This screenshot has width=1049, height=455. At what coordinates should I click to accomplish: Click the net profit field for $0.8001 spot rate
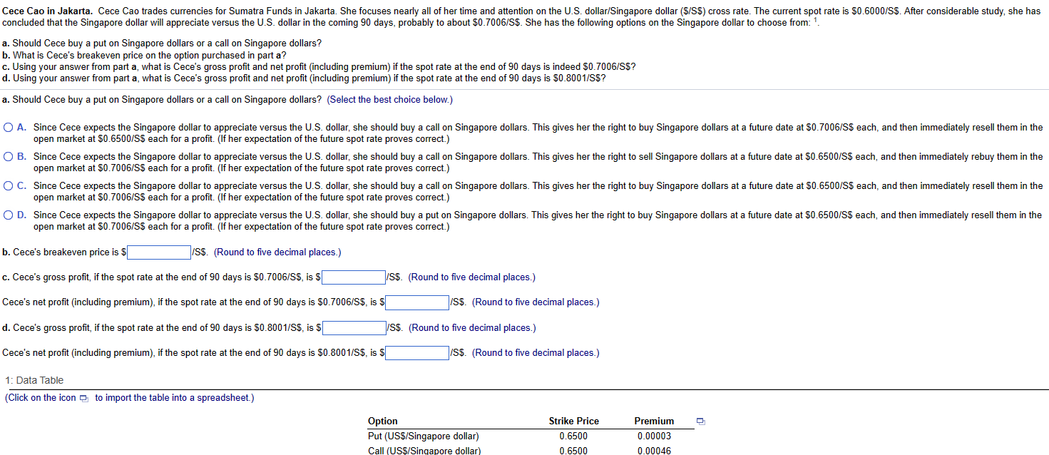click(416, 352)
